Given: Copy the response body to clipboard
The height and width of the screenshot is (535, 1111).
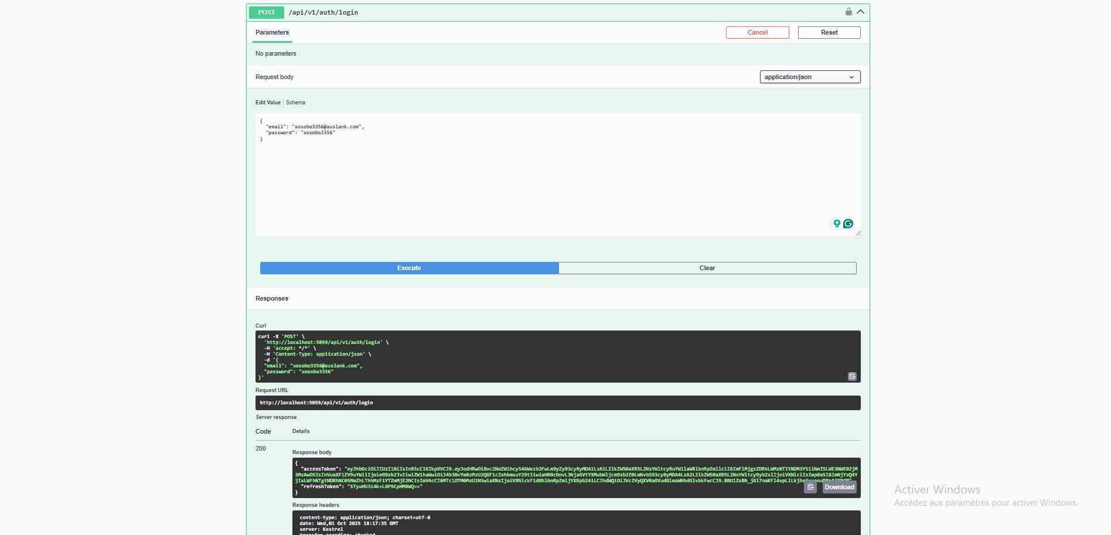Looking at the screenshot, I should (x=810, y=487).
